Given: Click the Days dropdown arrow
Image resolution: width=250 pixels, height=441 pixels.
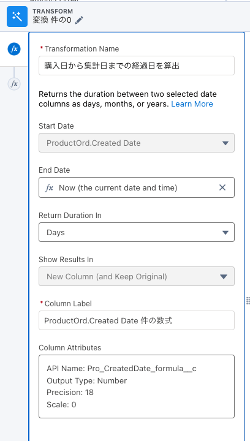Looking at the screenshot, I should click(x=225, y=233).
